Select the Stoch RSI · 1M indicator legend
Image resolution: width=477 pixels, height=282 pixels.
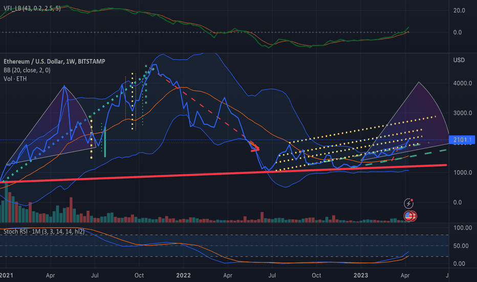[x=44, y=232]
